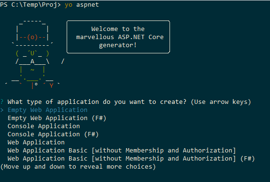Click the Yeoman ASCII art mascot
The width and height of the screenshot is (270, 182).
click(x=35, y=54)
